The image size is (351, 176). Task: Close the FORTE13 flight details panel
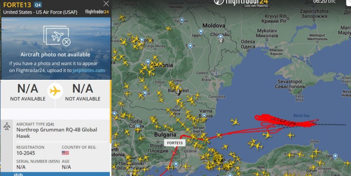pyautogui.click(x=106, y=3)
